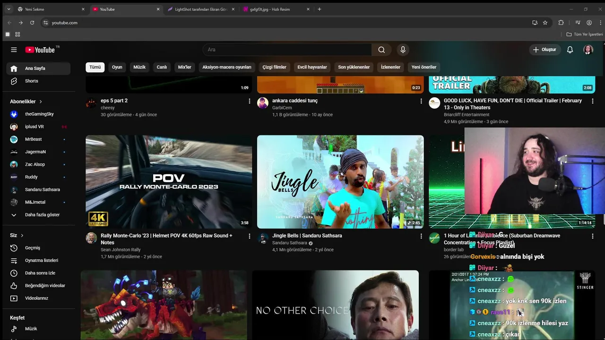Screen dimensions: 605x340
Task: Select the İzlenenler filter chip
Action: point(390,67)
